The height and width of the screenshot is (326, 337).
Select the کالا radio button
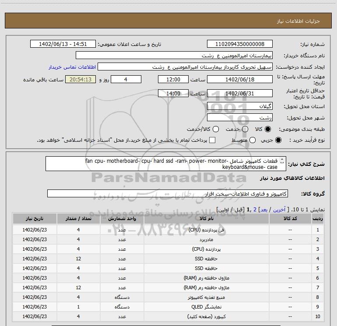point(268,129)
